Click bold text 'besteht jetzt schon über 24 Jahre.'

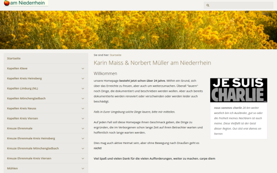143,81
